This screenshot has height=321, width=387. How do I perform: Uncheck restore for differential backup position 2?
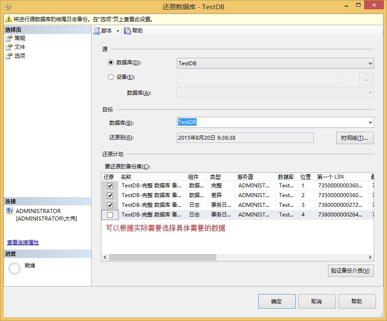pyautogui.click(x=110, y=196)
